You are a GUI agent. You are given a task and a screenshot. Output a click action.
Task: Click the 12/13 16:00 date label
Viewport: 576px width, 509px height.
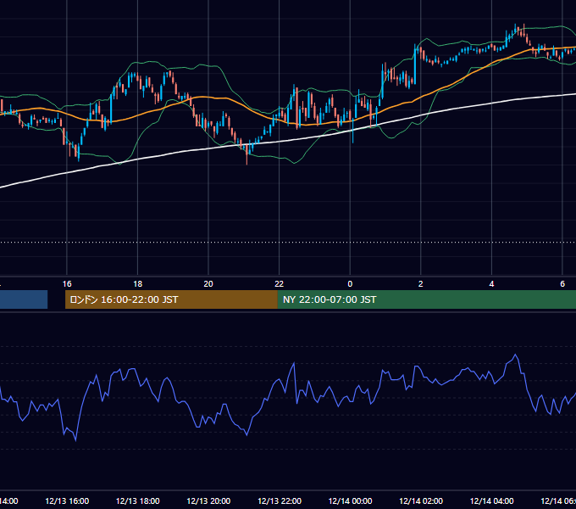[67, 501]
